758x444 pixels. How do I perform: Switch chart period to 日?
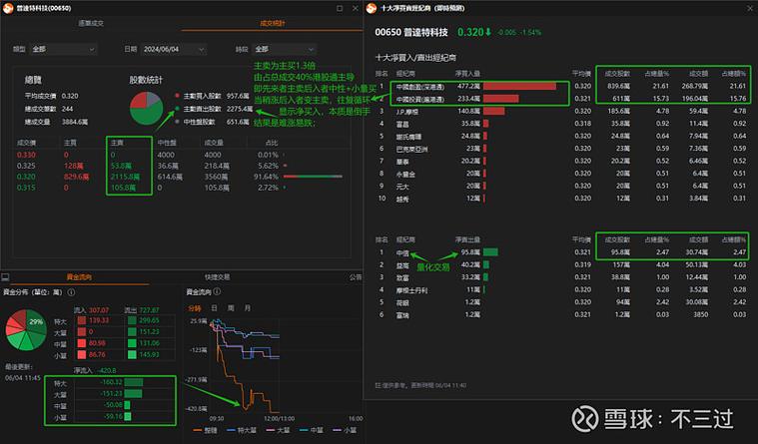tap(214, 307)
